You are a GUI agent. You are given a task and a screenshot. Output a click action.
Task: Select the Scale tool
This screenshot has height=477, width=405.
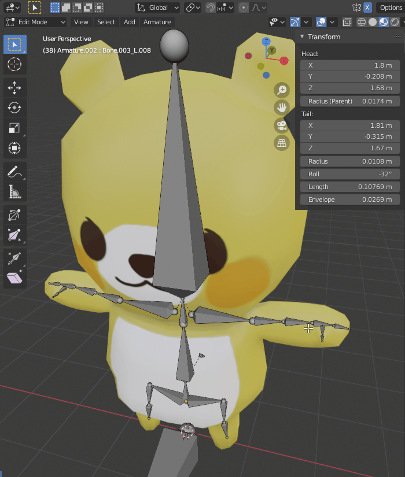tap(14, 128)
